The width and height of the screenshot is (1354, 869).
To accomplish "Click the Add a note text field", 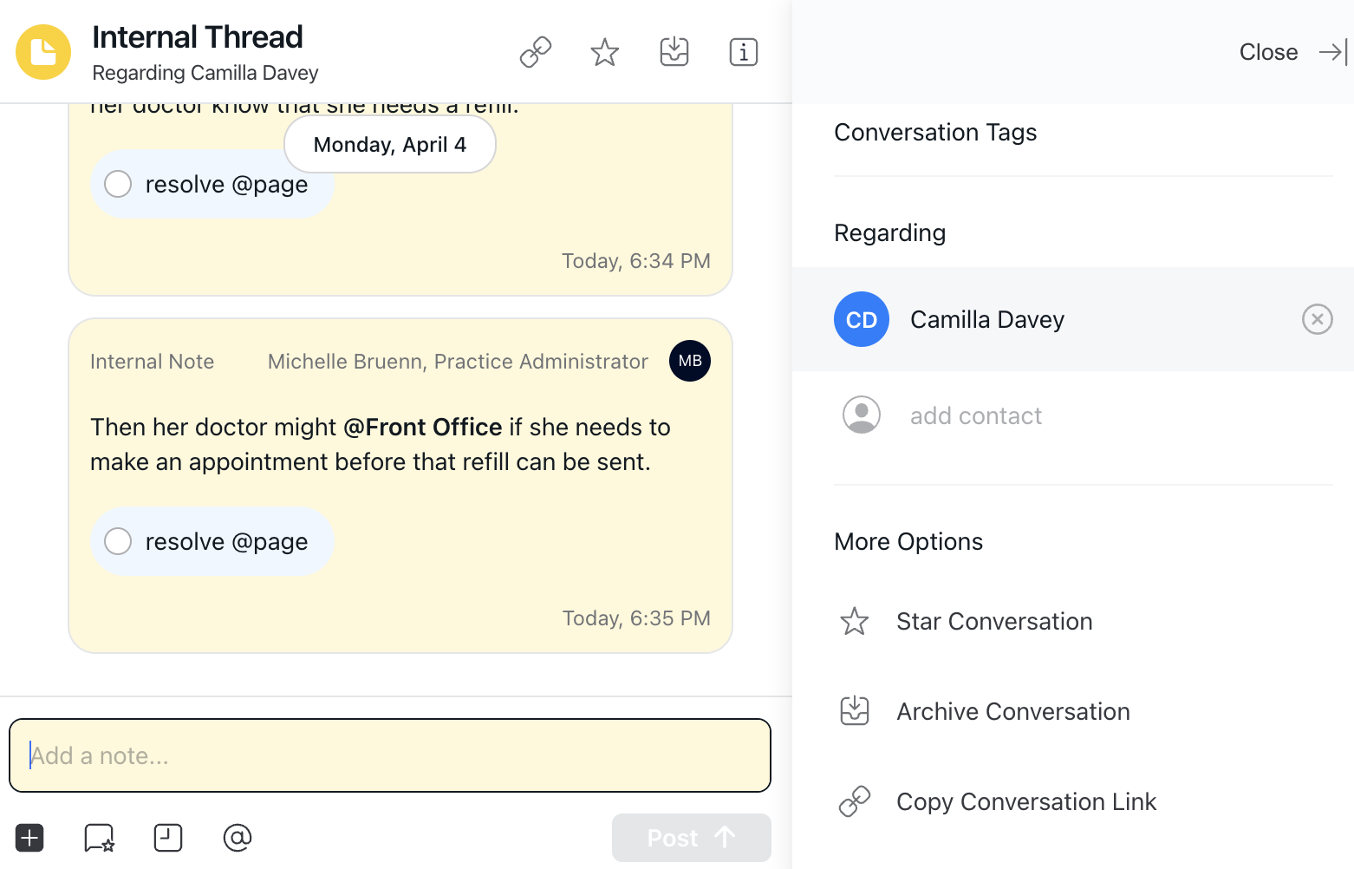I will click(388, 755).
